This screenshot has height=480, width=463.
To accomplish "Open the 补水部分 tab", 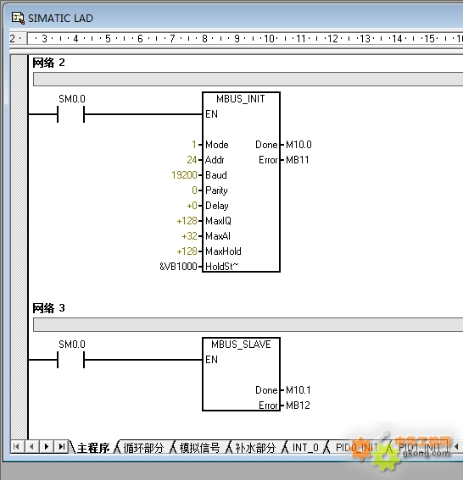I will tap(255, 448).
